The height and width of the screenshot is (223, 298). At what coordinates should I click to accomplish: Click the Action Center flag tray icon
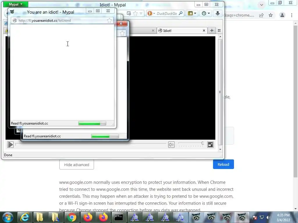point(255,217)
